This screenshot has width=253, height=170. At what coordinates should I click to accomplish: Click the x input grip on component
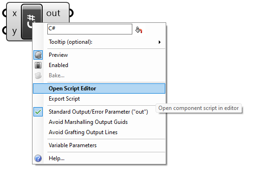(4, 13)
